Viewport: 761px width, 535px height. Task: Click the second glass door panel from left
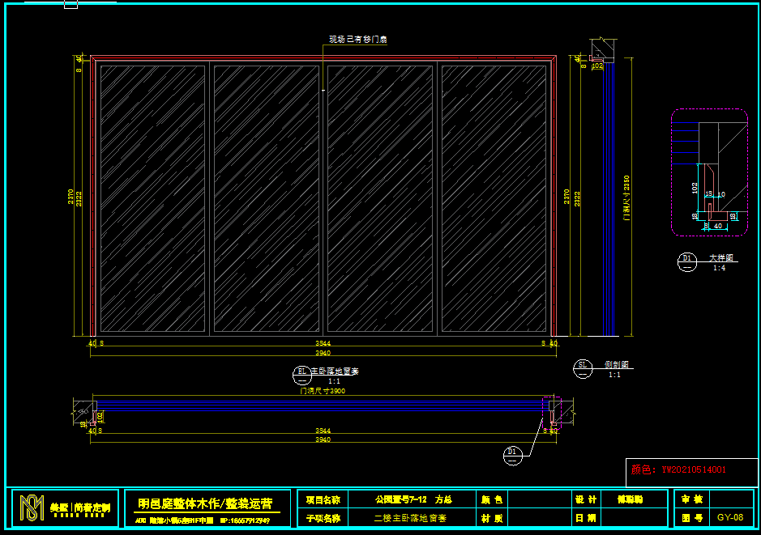click(x=267, y=198)
